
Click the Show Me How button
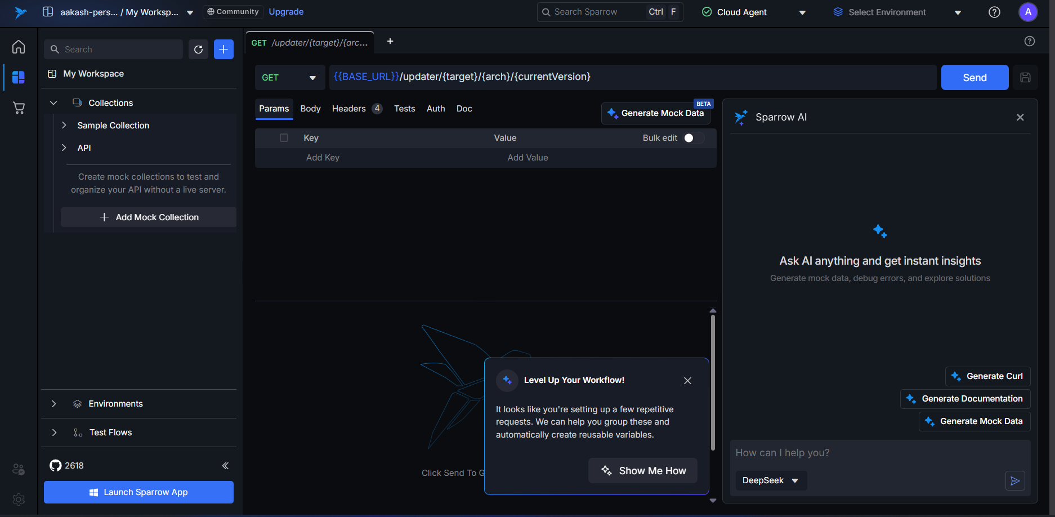tap(643, 471)
